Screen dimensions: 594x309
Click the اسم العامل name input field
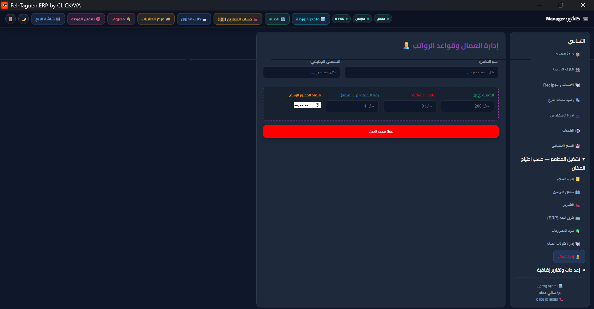coord(422,72)
